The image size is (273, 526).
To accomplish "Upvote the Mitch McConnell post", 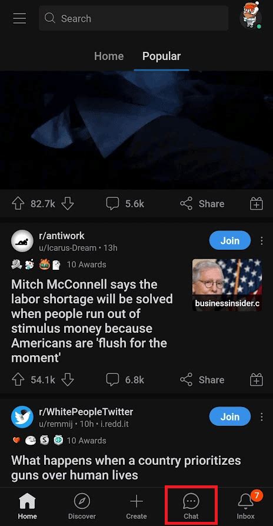I will pyautogui.click(x=17, y=379).
